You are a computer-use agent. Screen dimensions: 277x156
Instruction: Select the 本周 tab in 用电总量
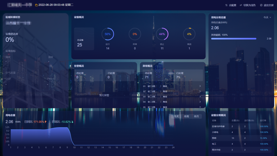[x=186, y=116]
